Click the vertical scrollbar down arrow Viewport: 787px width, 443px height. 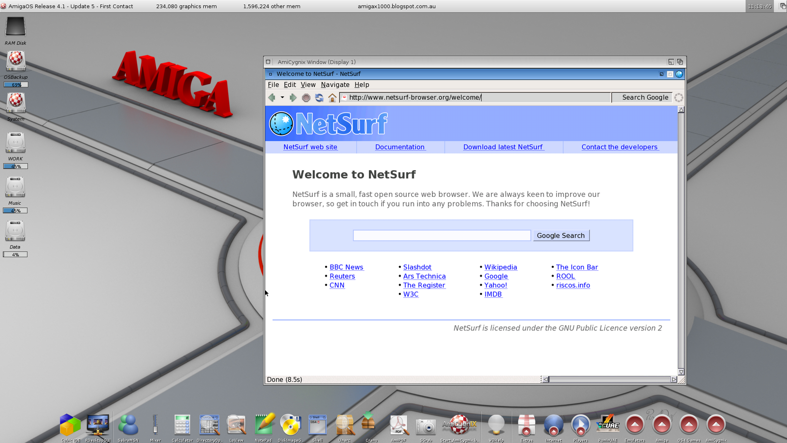[681, 372]
